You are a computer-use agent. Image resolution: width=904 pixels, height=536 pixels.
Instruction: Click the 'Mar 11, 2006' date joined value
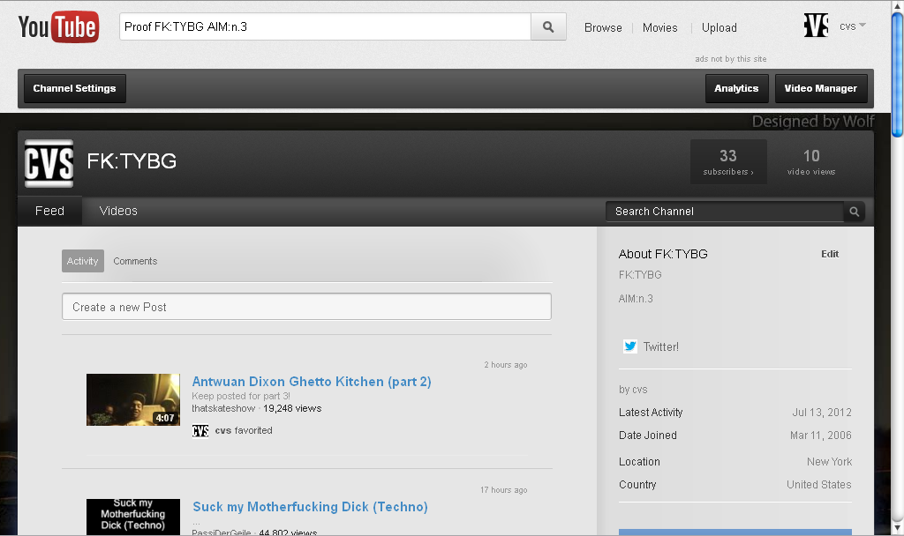820,435
